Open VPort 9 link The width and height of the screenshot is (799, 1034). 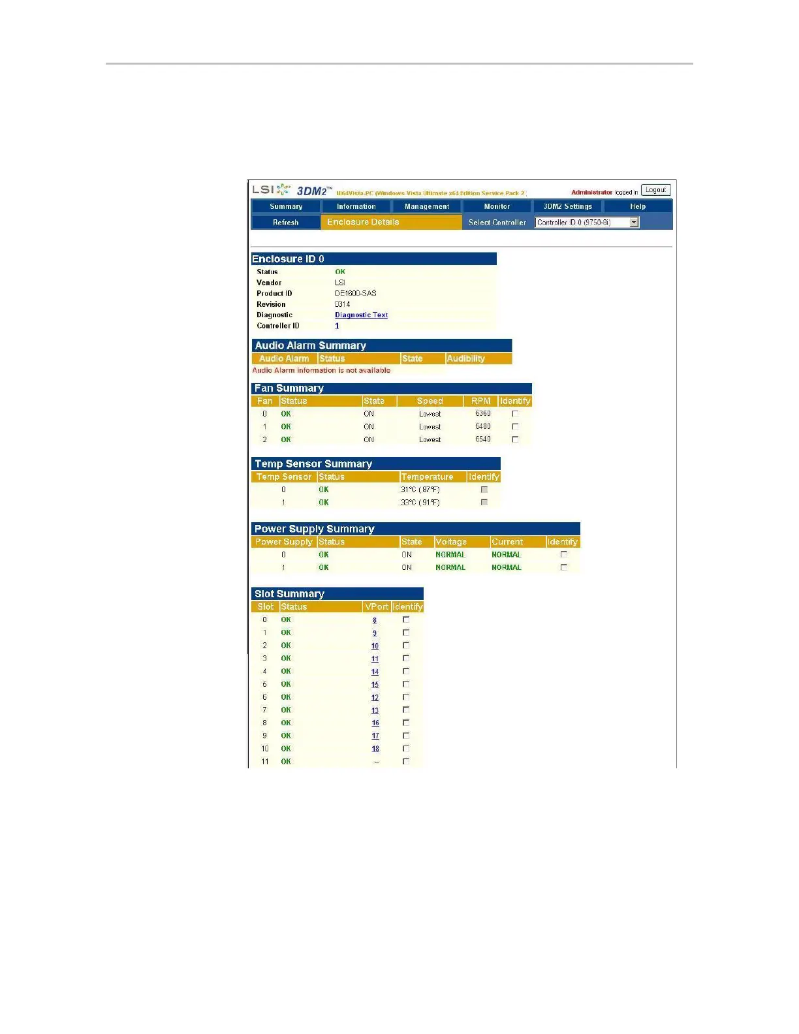375,633
